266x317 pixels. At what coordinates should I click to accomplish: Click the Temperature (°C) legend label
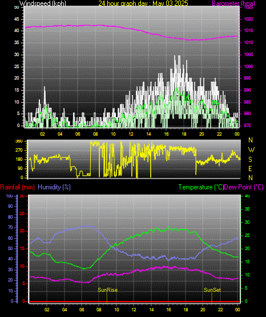point(201,187)
